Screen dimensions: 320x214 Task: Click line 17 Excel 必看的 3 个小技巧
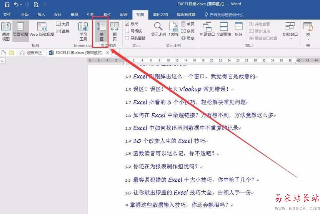(187, 102)
